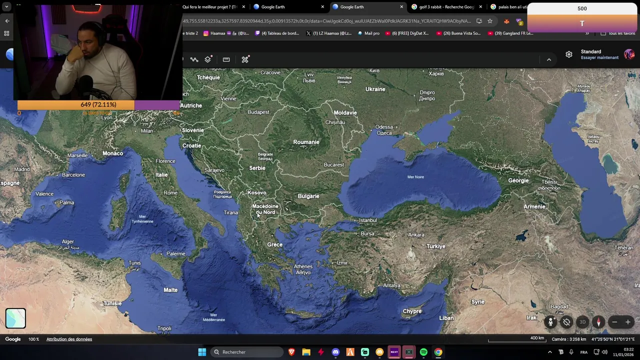Viewport: 640px width, 360px height.
Task: Open the Pegman Street View control
Action: coord(550,322)
